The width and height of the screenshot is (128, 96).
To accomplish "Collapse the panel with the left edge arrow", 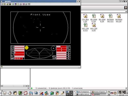I will click(1, 93).
